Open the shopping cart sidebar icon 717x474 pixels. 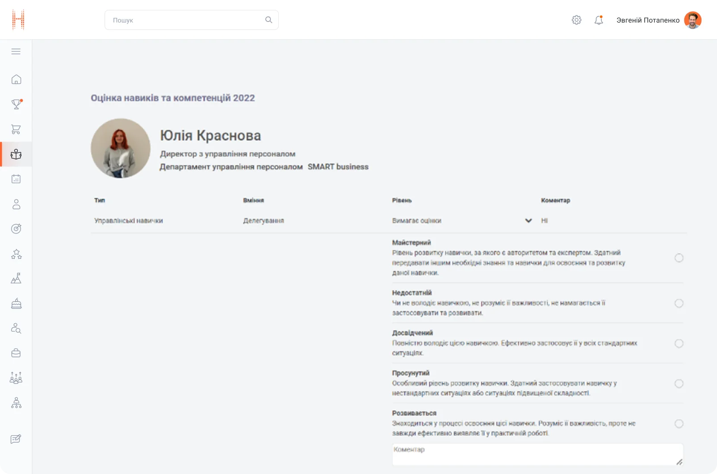click(16, 129)
